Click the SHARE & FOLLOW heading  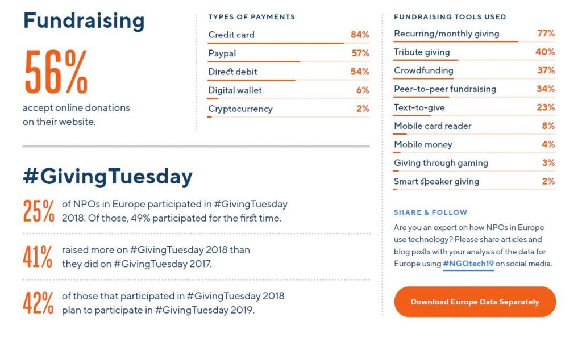pos(430,212)
